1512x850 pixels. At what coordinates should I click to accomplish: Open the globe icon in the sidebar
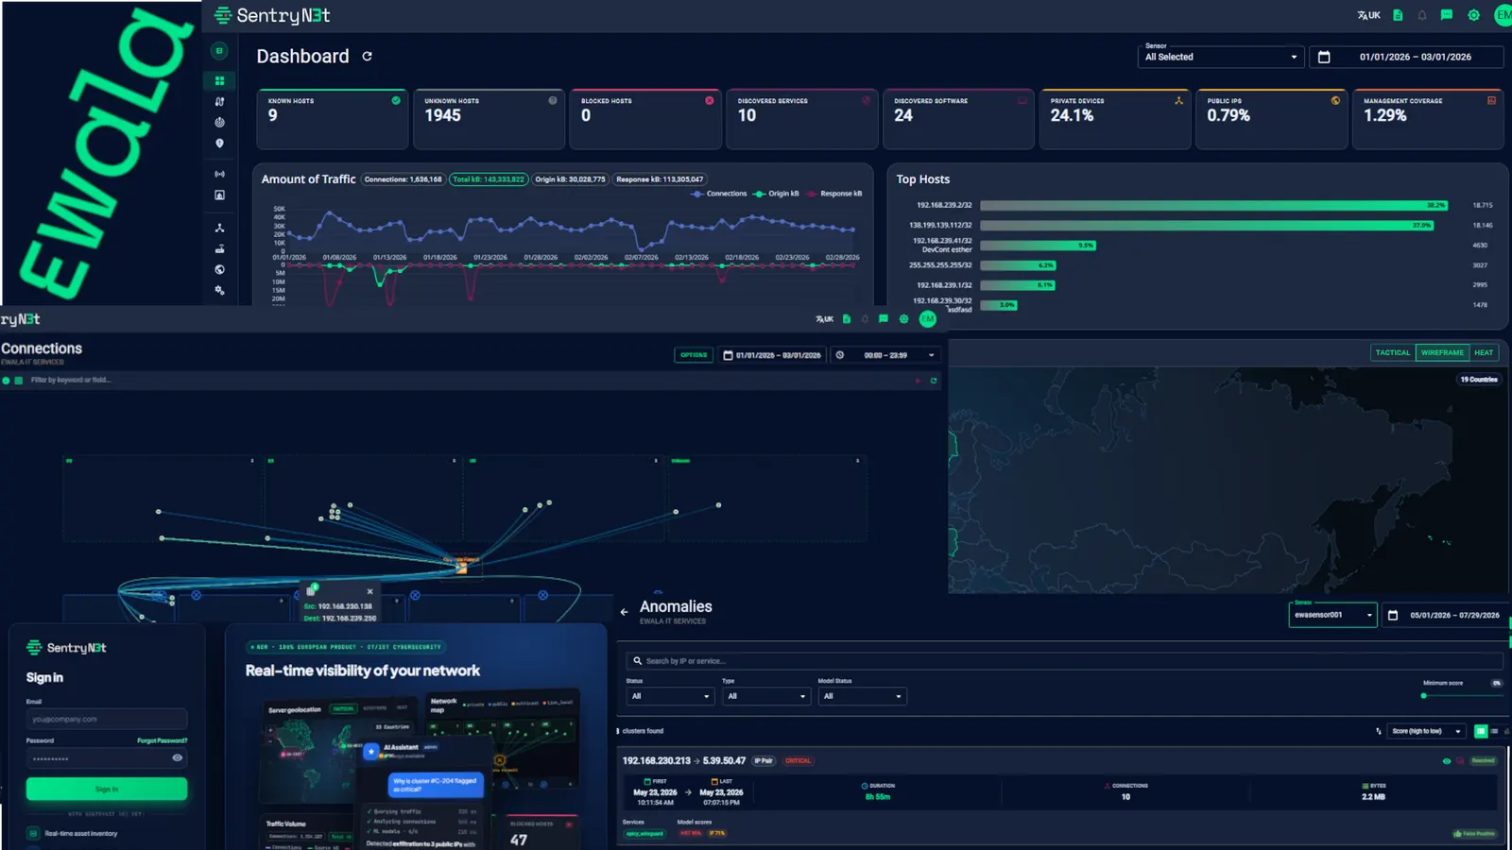pos(219,269)
